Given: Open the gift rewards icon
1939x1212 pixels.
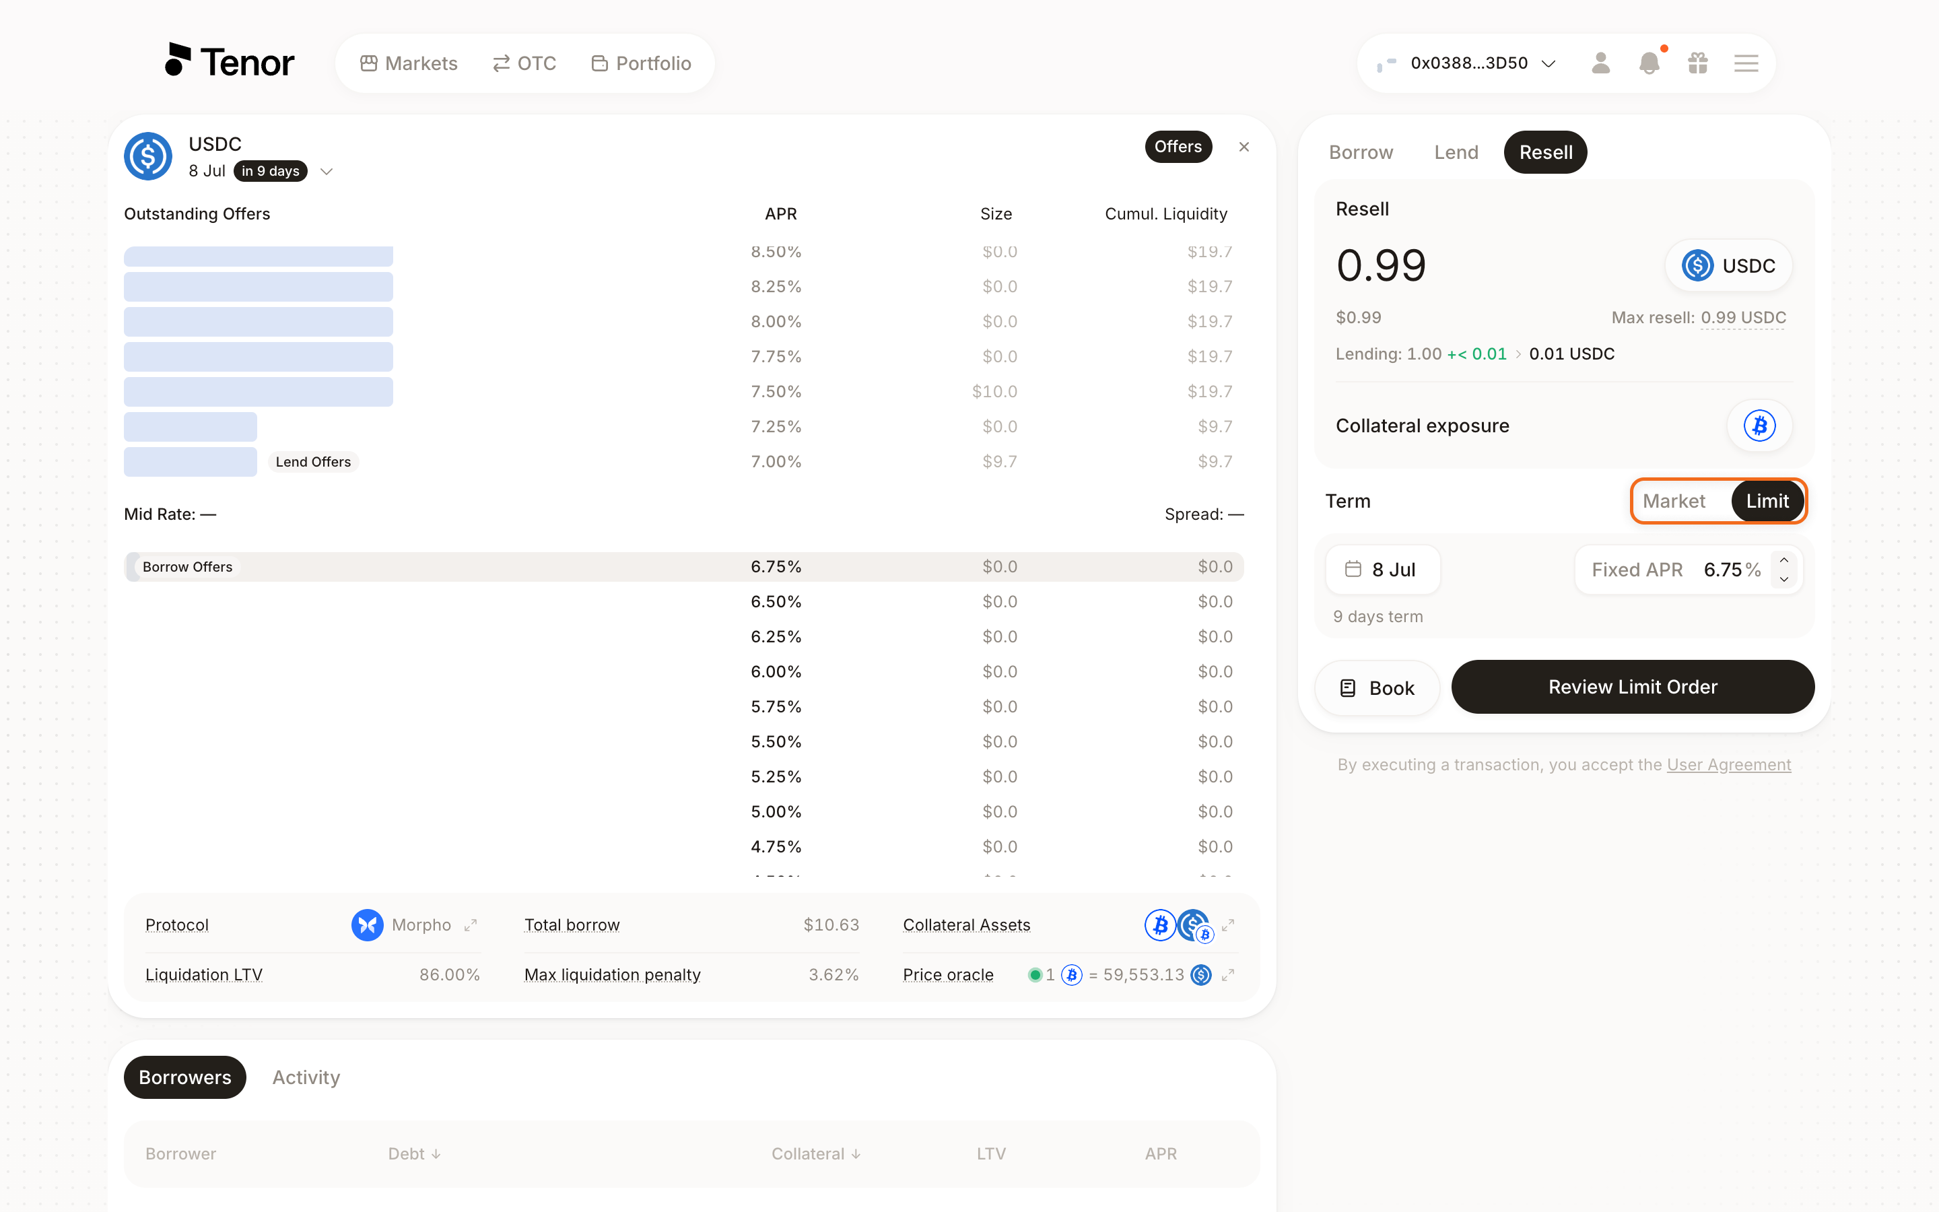Looking at the screenshot, I should tap(1698, 63).
